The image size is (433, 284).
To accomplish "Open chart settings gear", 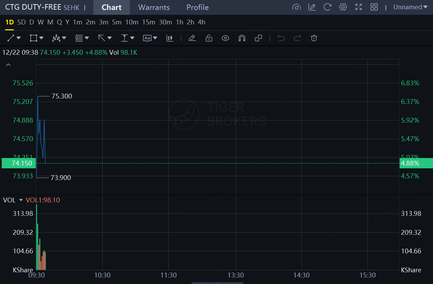I will point(343,7).
